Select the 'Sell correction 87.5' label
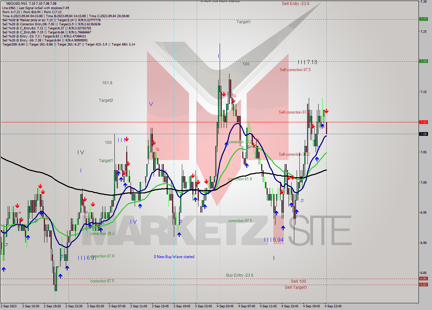This screenshot has height=310, width=432. (x=295, y=70)
